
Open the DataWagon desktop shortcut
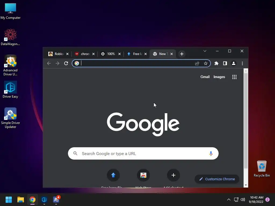tap(10, 37)
